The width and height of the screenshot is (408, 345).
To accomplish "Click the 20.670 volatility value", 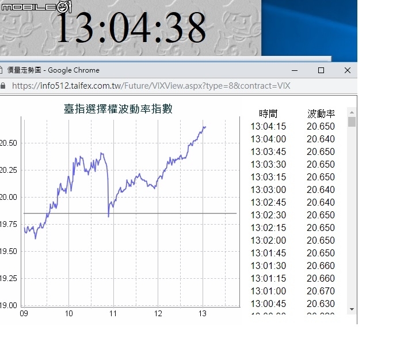I will [x=321, y=291].
